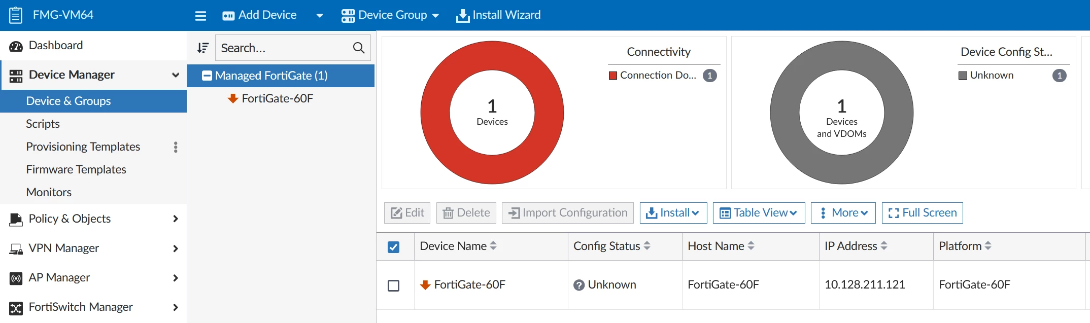The height and width of the screenshot is (323, 1090).
Task: Expand the VPN Manager chevron
Action: coord(176,248)
